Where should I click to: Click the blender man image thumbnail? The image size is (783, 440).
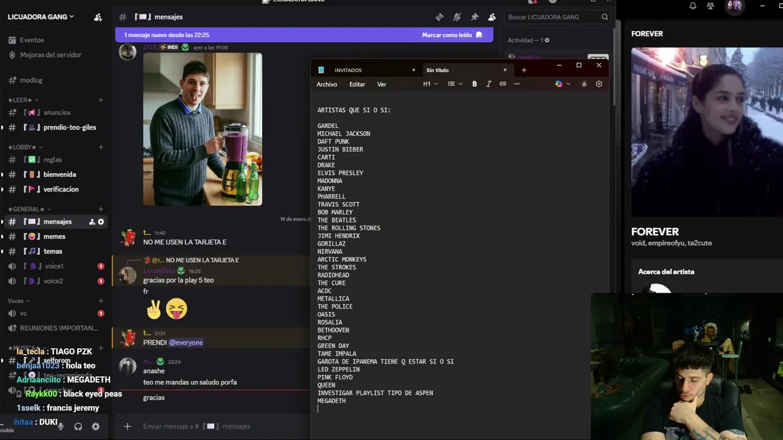[x=202, y=129]
